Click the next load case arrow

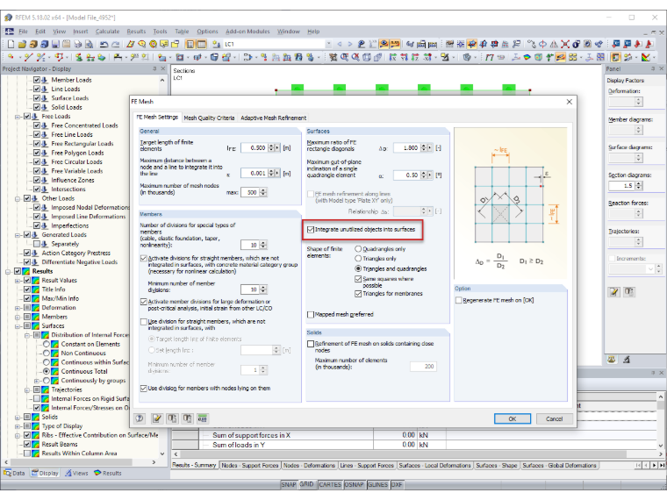349,44
